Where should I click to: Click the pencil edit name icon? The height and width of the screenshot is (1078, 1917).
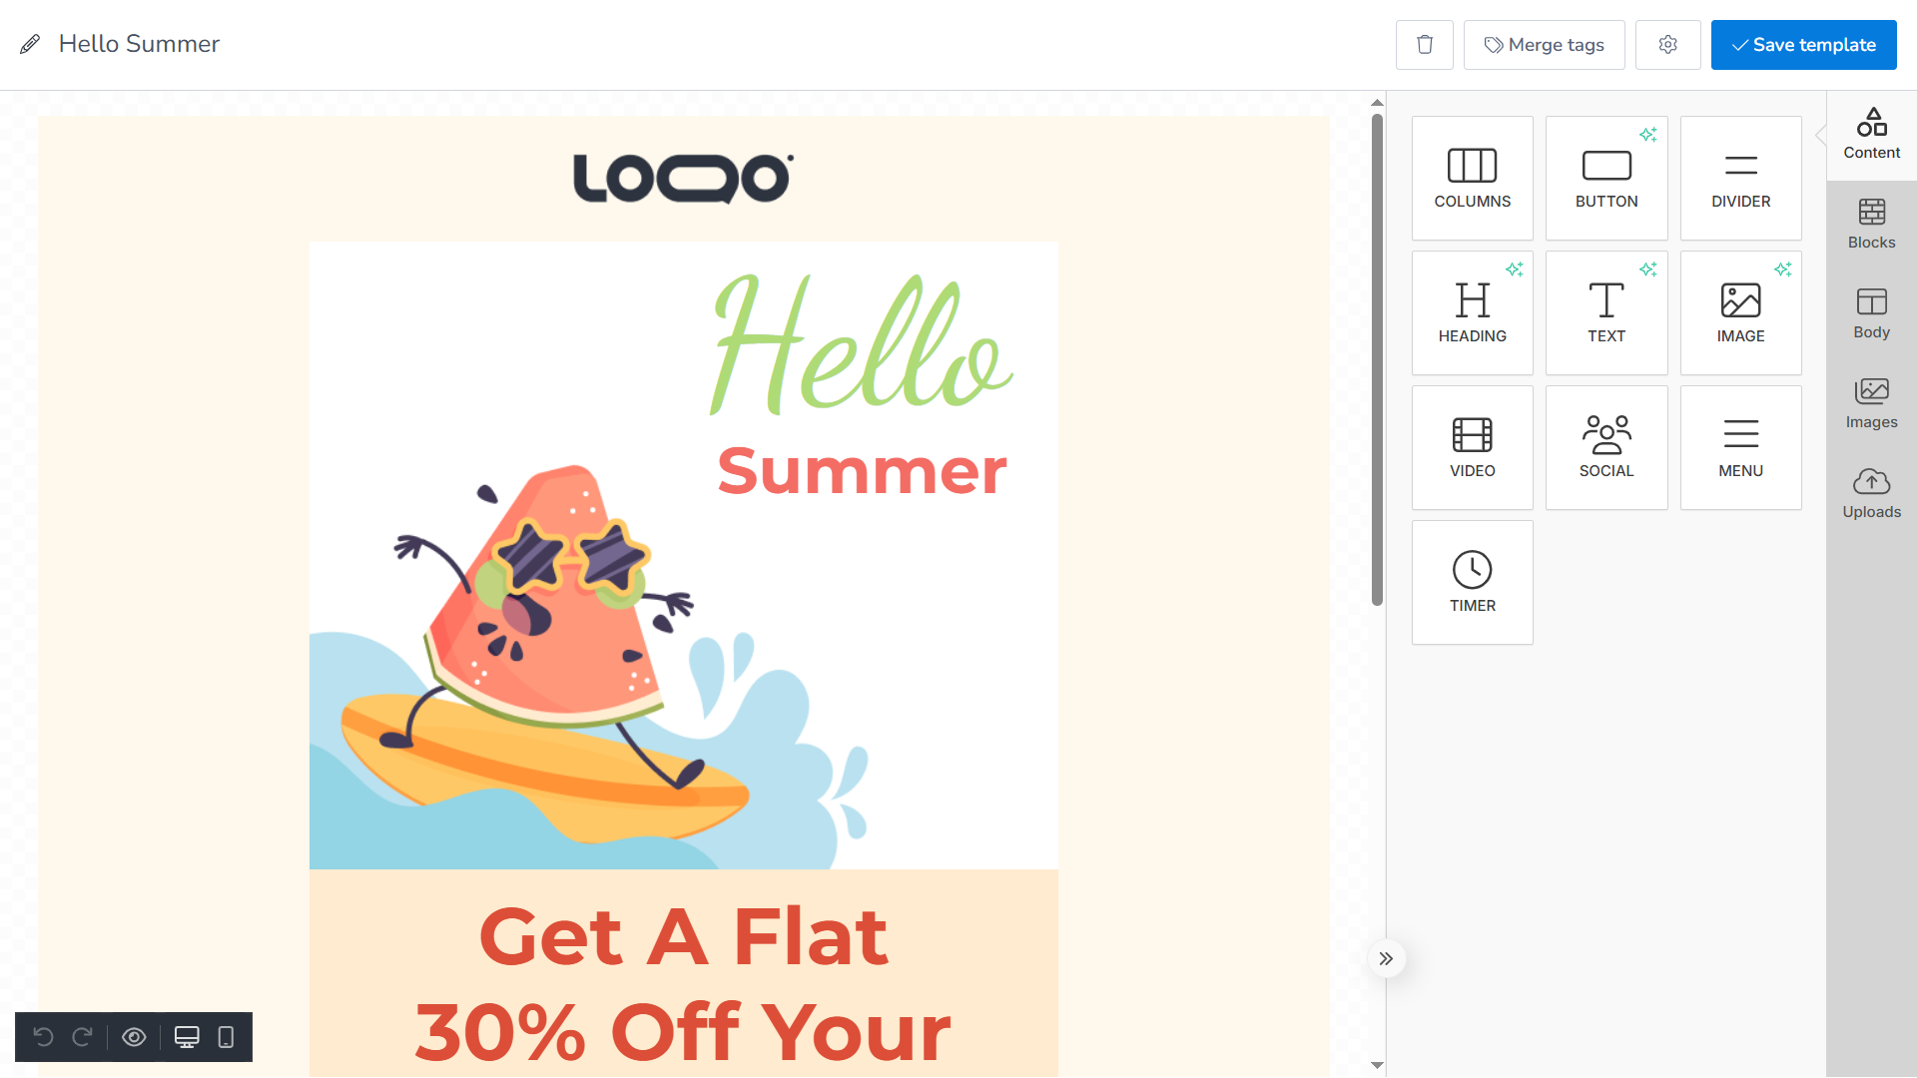pos(30,44)
